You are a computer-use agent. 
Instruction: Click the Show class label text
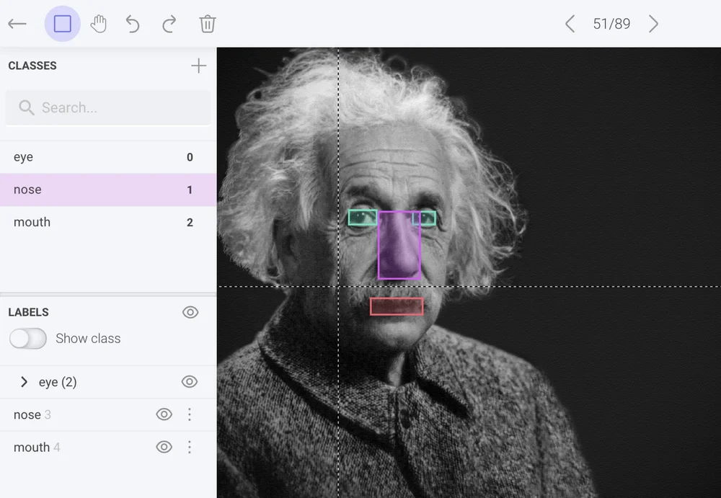(88, 339)
